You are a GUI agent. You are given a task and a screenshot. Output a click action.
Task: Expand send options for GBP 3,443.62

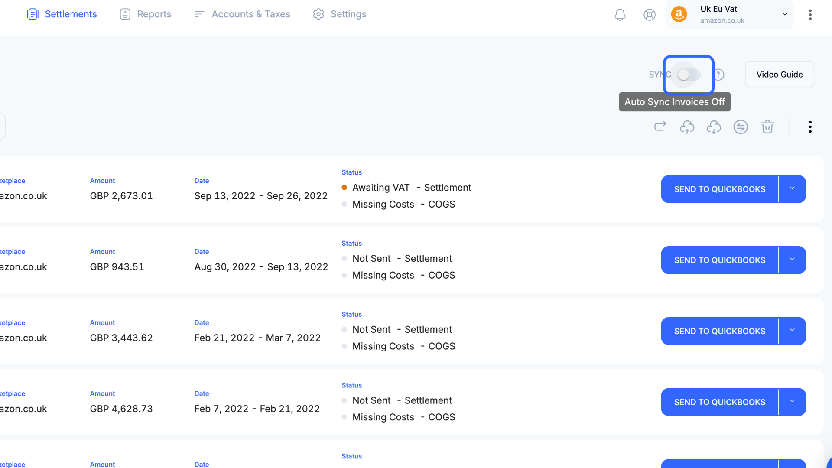coord(792,331)
